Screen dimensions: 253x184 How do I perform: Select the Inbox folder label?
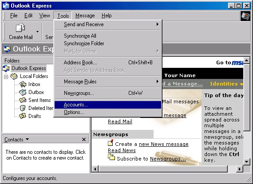[x=34, y=84]
